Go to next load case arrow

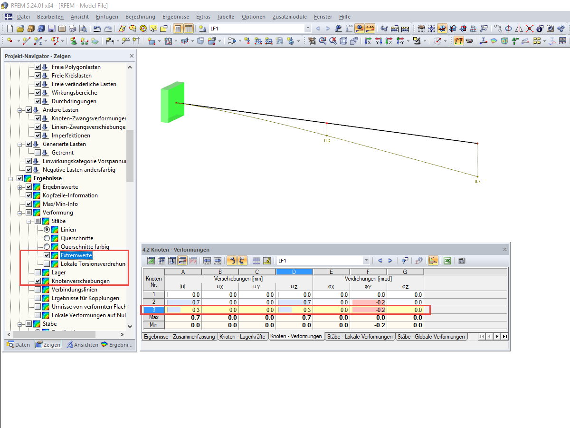click(328, 29)
